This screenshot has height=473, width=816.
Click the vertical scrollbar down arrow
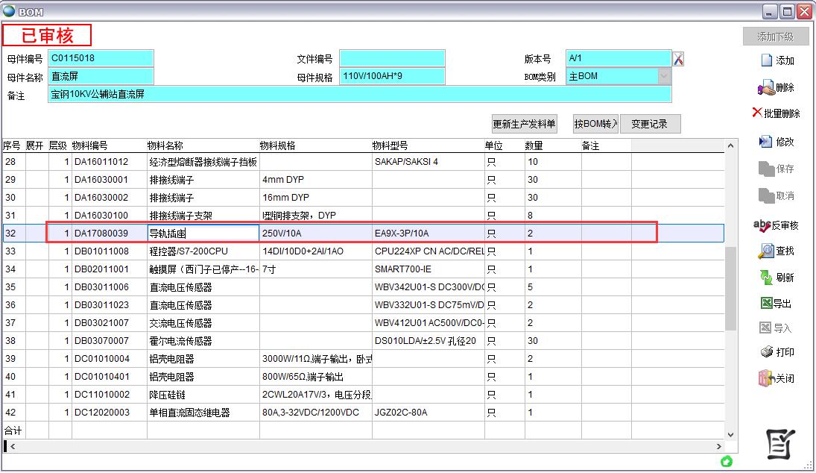coord(730,434)
